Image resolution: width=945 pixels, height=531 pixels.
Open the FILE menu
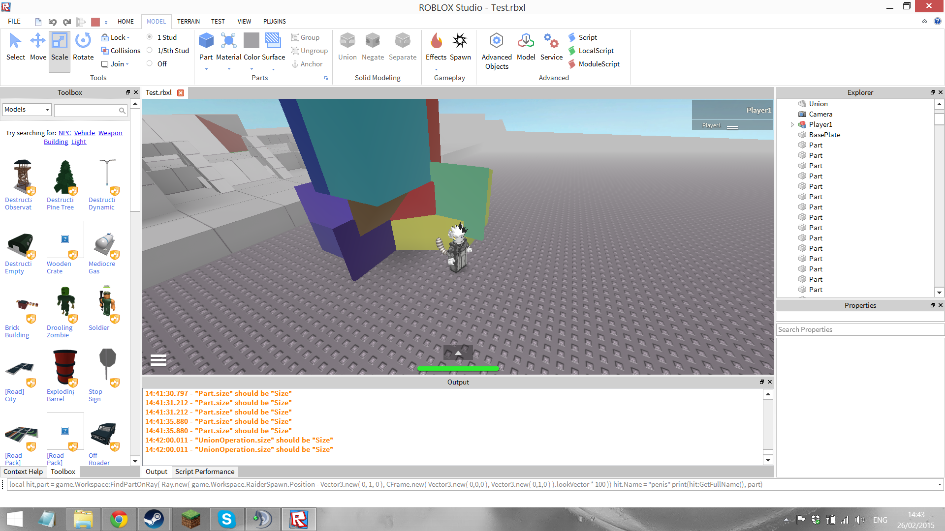14,21
